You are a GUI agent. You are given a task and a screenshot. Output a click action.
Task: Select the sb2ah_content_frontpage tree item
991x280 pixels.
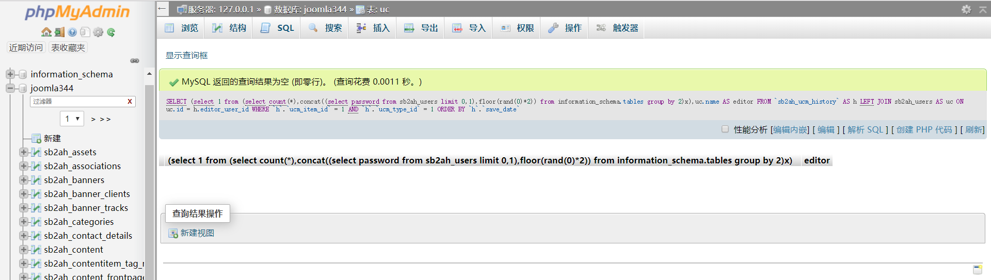(93, 276)
